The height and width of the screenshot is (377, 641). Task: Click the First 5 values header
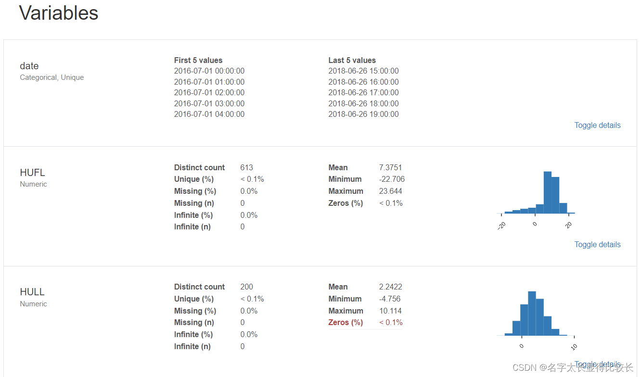tap(198, 60)
